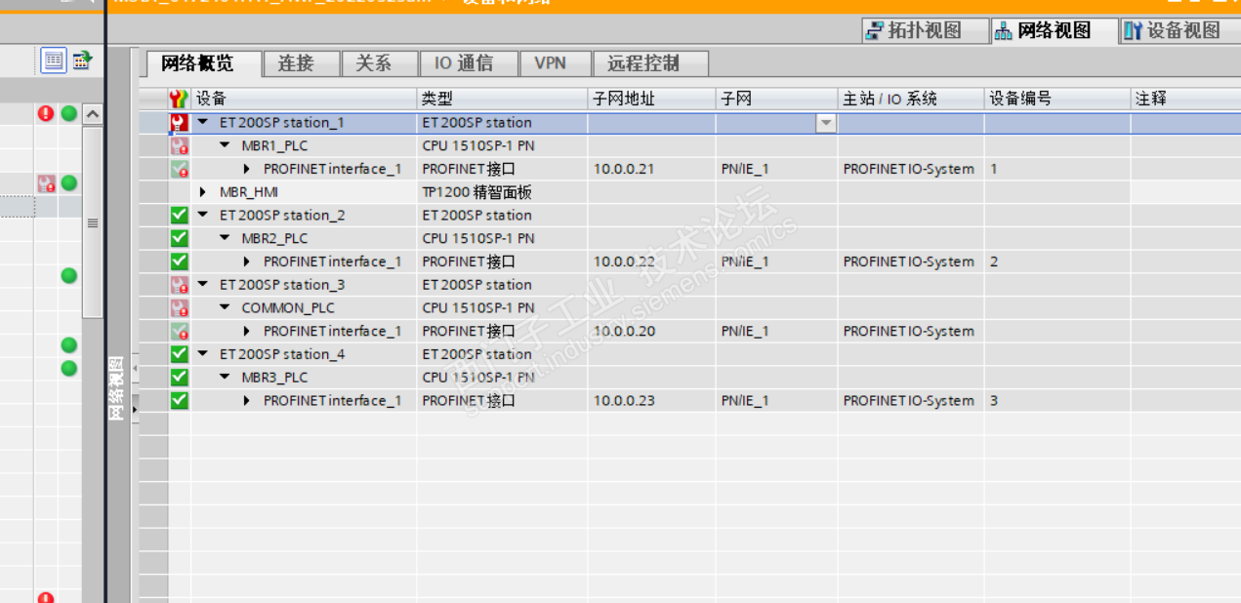Viewport: 1241px width, 603px height.
Task: Collapse the ET200SP station_3 tree node
Action: click(203, 285)
